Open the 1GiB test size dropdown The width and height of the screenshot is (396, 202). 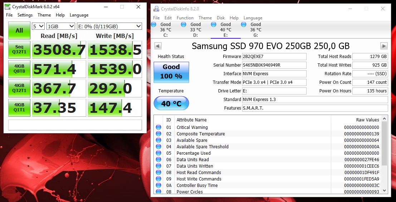(x=60, y=26)
